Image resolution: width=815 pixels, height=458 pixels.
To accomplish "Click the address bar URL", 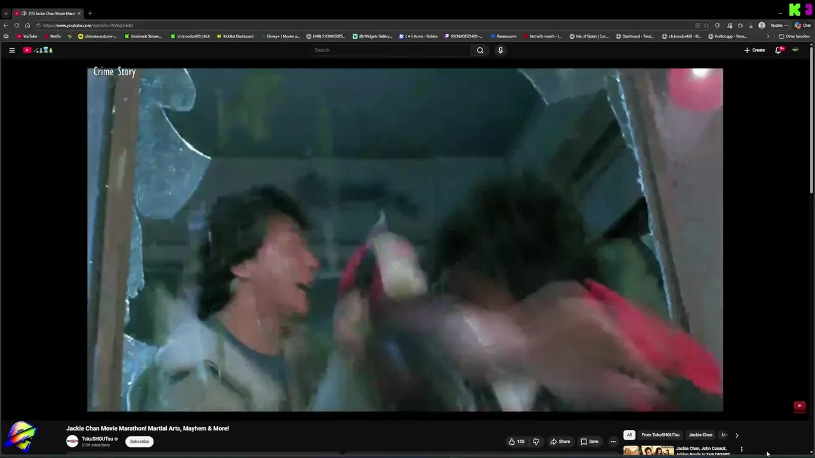I will (88, 25).
